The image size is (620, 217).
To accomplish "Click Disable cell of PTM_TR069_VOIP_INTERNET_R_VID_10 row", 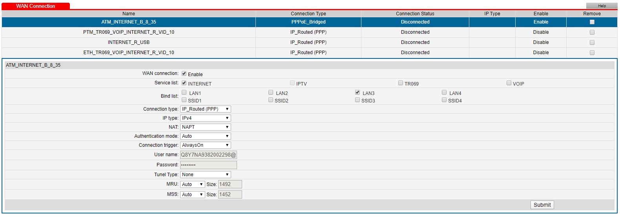I will pos(541,32).
